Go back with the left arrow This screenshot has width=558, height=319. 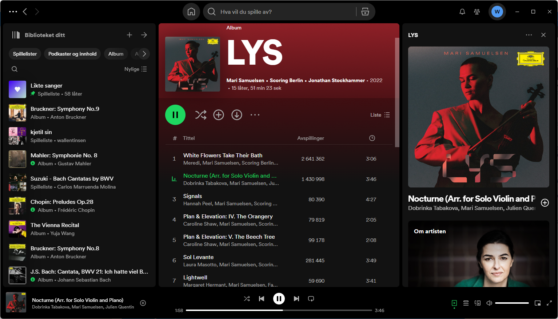pos(25,12)
